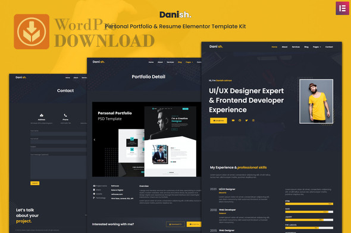Click 'Let's talk about your project.' text
351x233 pixels.
tap(27, 215)
